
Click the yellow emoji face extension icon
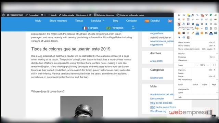pos(197,28)
